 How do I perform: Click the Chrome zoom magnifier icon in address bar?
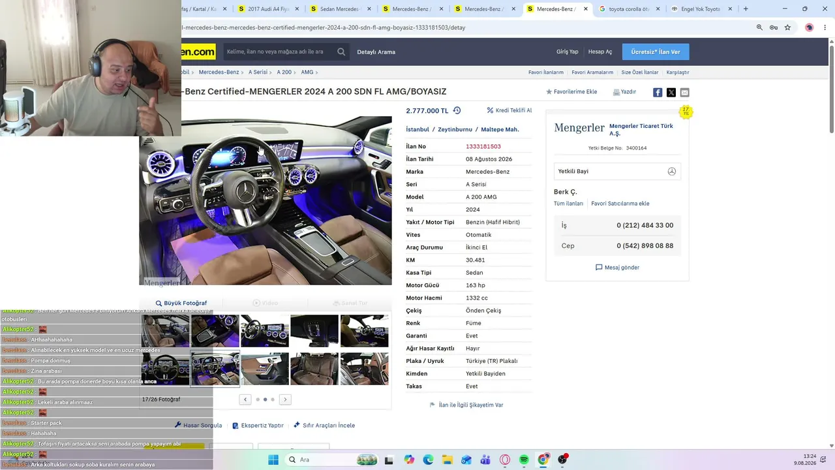click(x=759, y=27)
